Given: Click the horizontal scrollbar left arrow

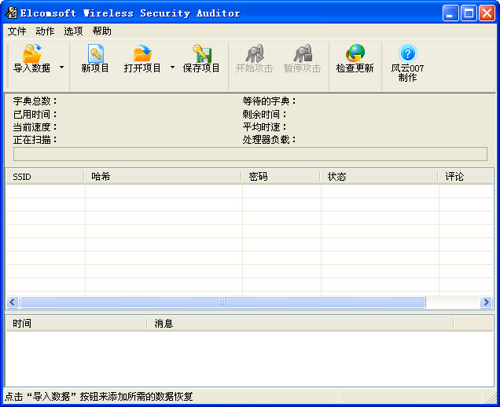Looking at the screenshot, I should pos(13,302).
